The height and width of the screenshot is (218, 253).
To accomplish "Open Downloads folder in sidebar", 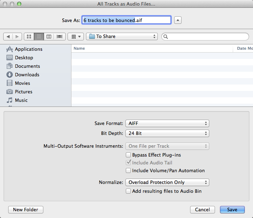I will tap(27, 75).
